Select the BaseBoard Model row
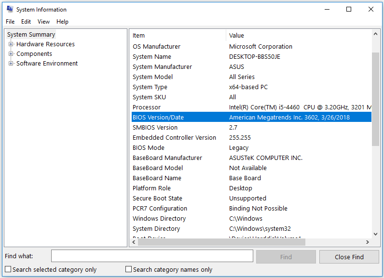The image size is (384, 278). coord(251,168)
